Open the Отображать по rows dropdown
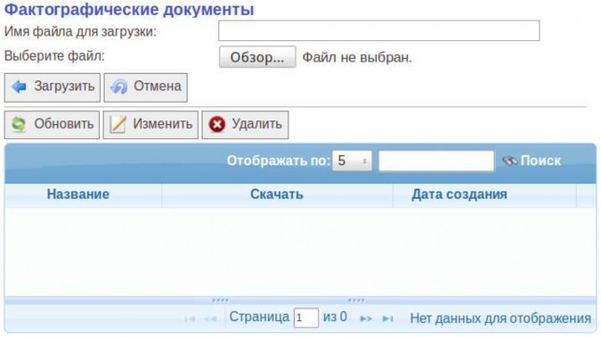 (x=352, y=161)
